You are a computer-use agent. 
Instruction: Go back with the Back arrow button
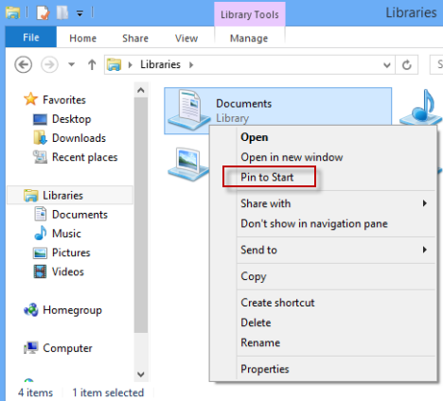pos(24,64)
